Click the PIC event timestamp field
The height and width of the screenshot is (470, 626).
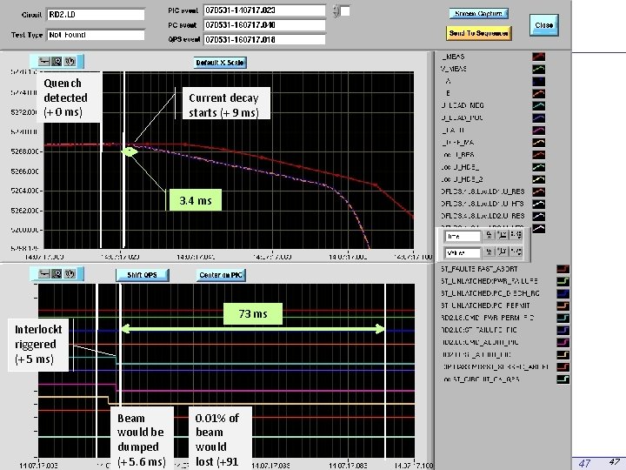click(x=264, y=10)
